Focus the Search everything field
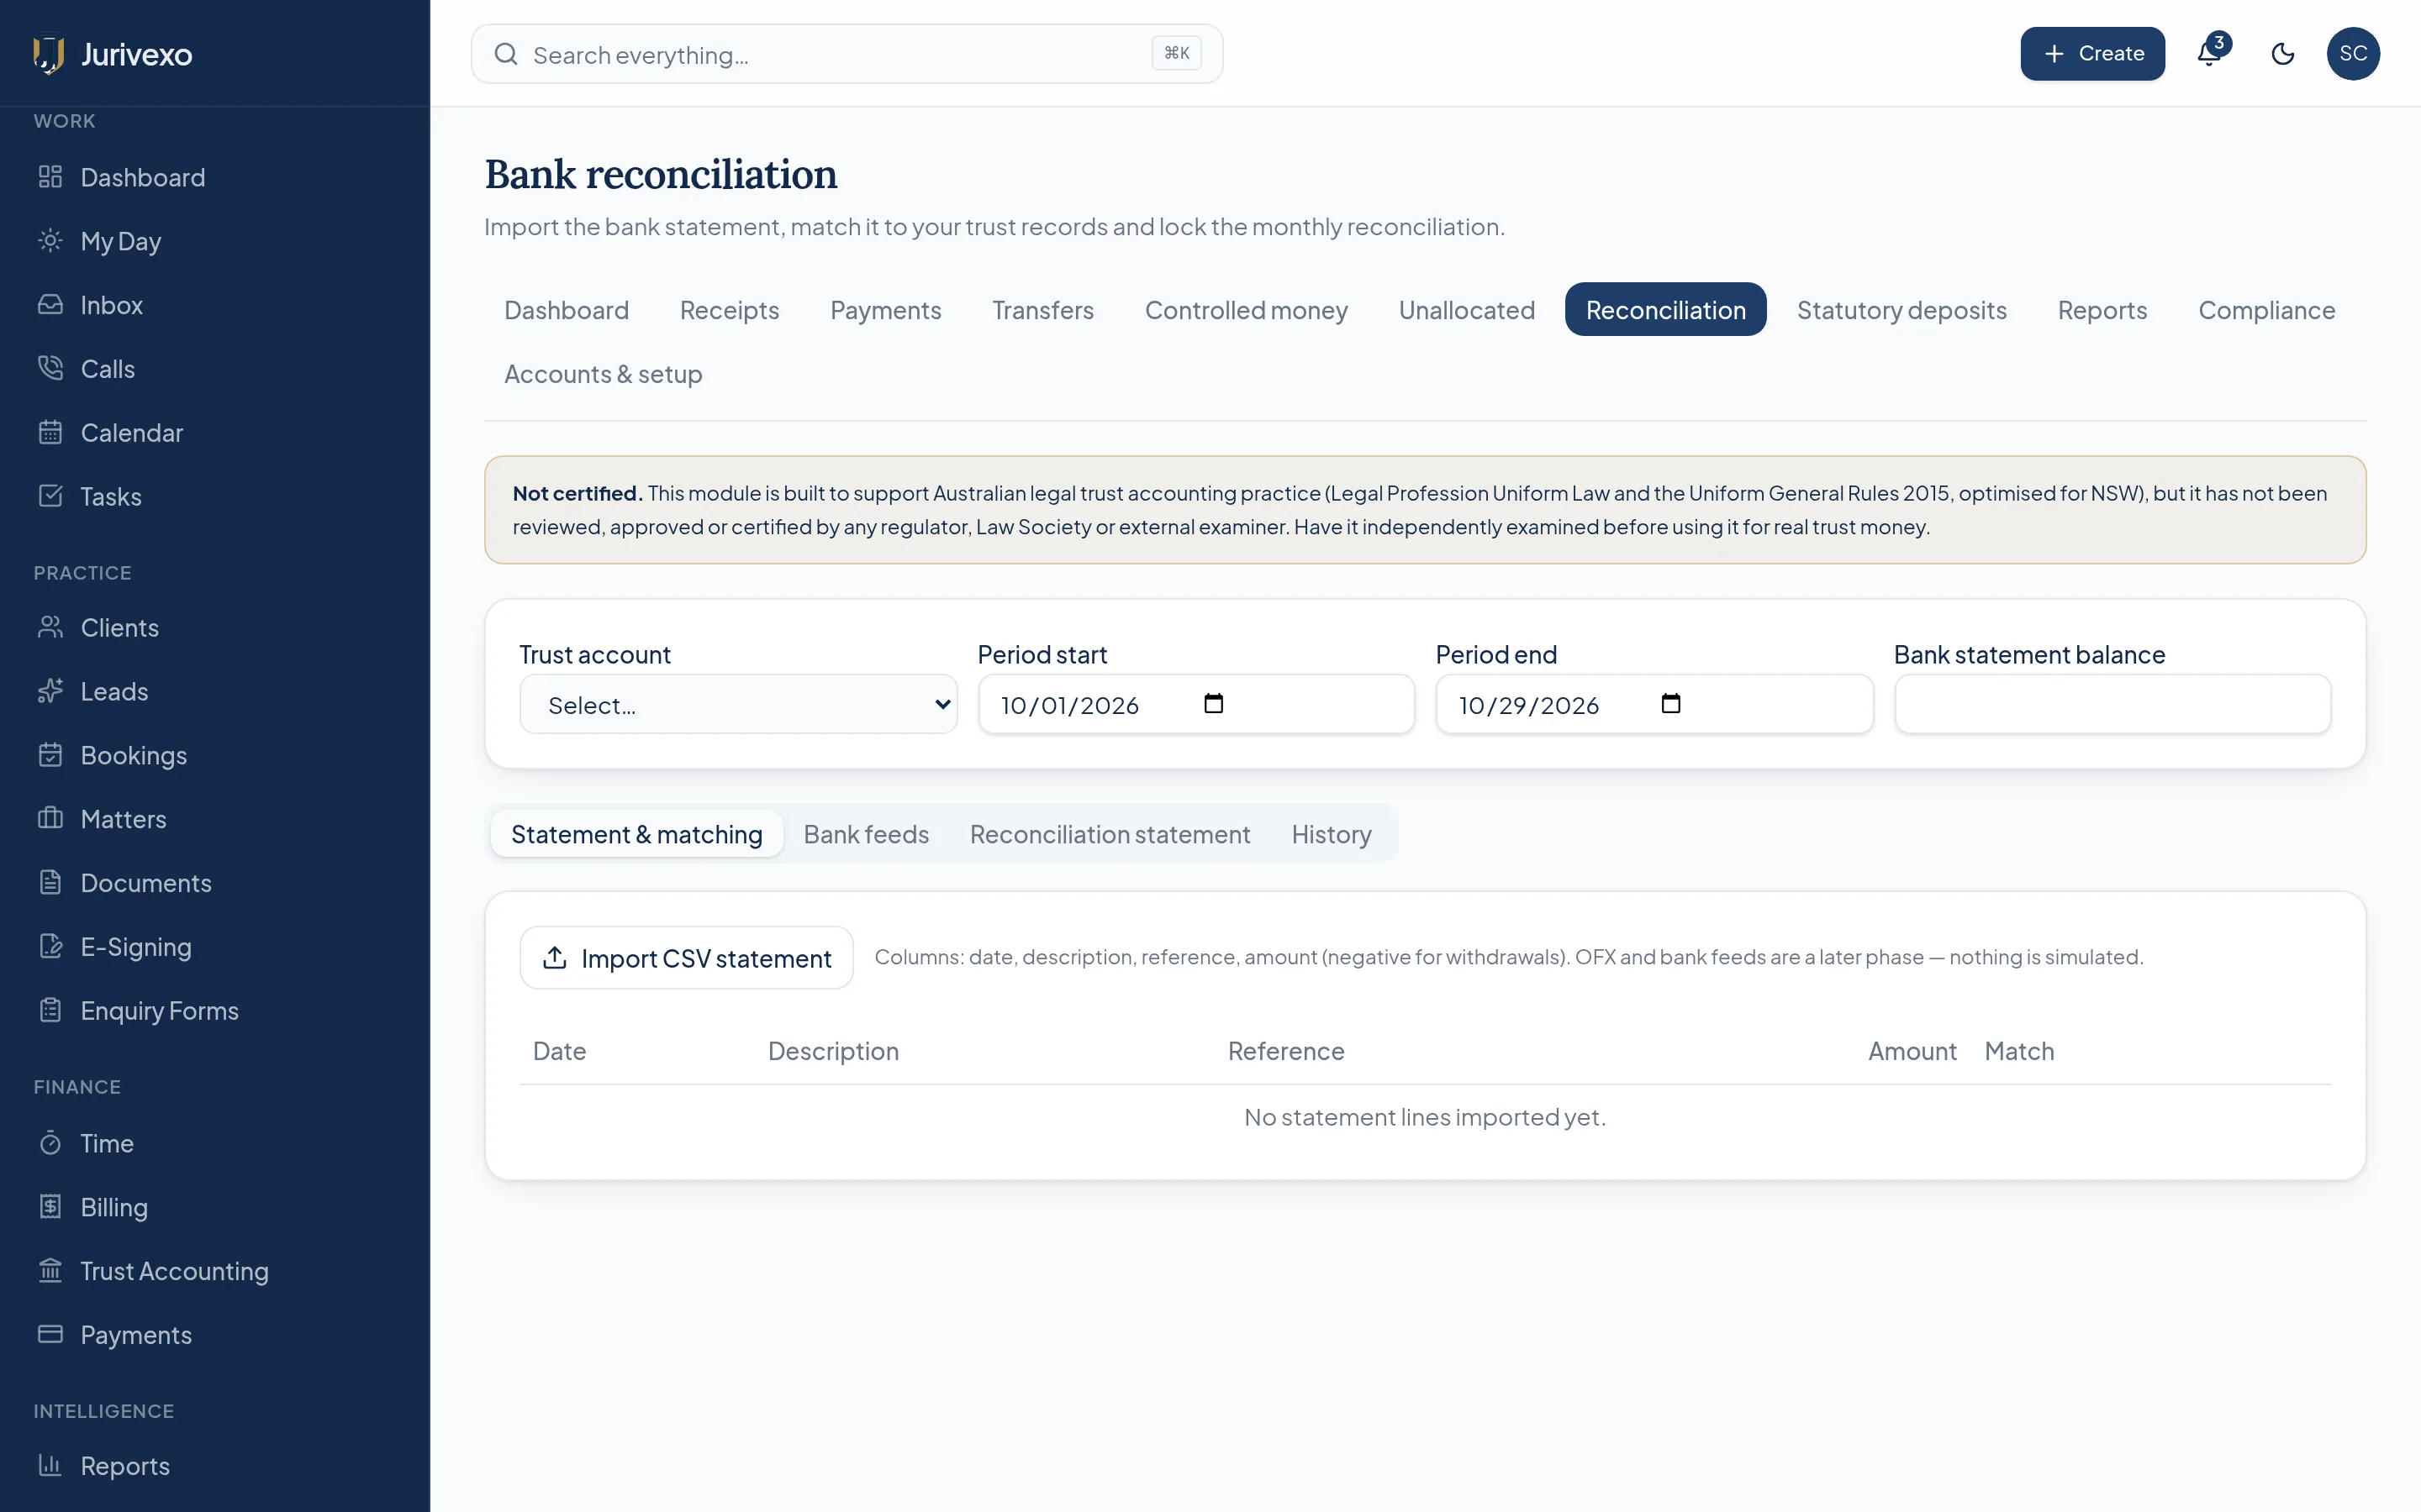 point(847,54)
